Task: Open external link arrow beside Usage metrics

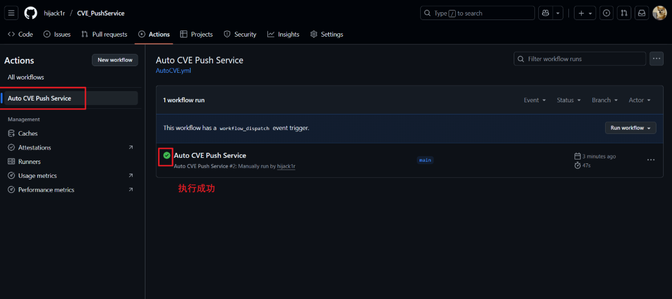Action: [131, 176]
